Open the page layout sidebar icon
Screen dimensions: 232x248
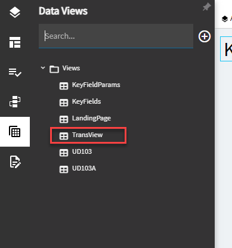[15, 42]
